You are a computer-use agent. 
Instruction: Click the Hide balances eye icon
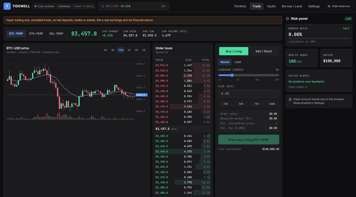(x=329, y=6)
